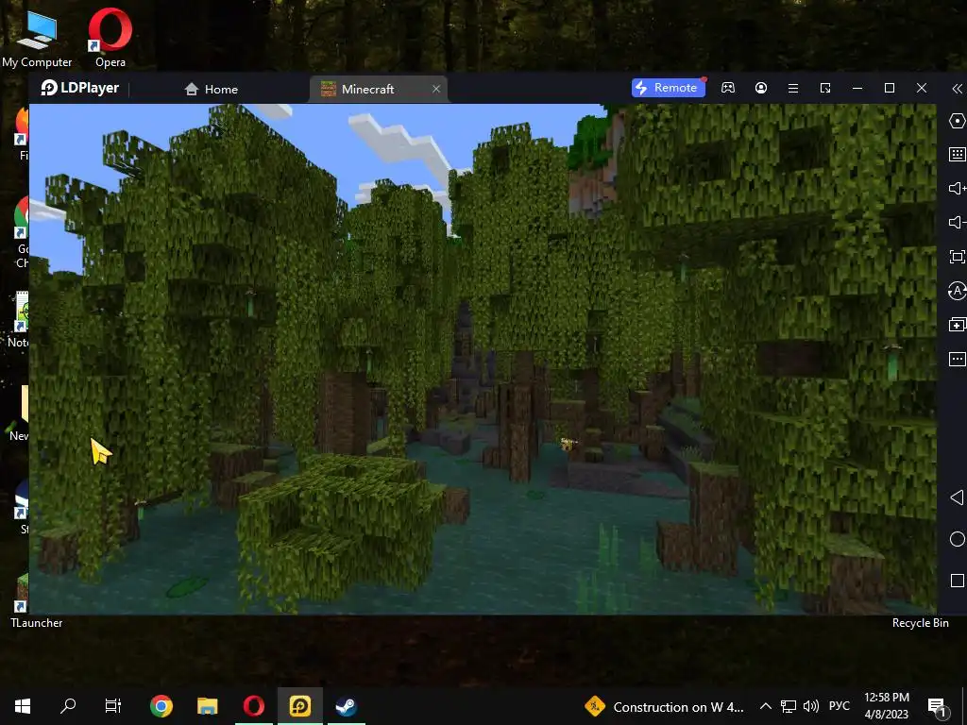Open the Windows Start menu
This screenshot has width=967, height=725.
tap(23, 706)
